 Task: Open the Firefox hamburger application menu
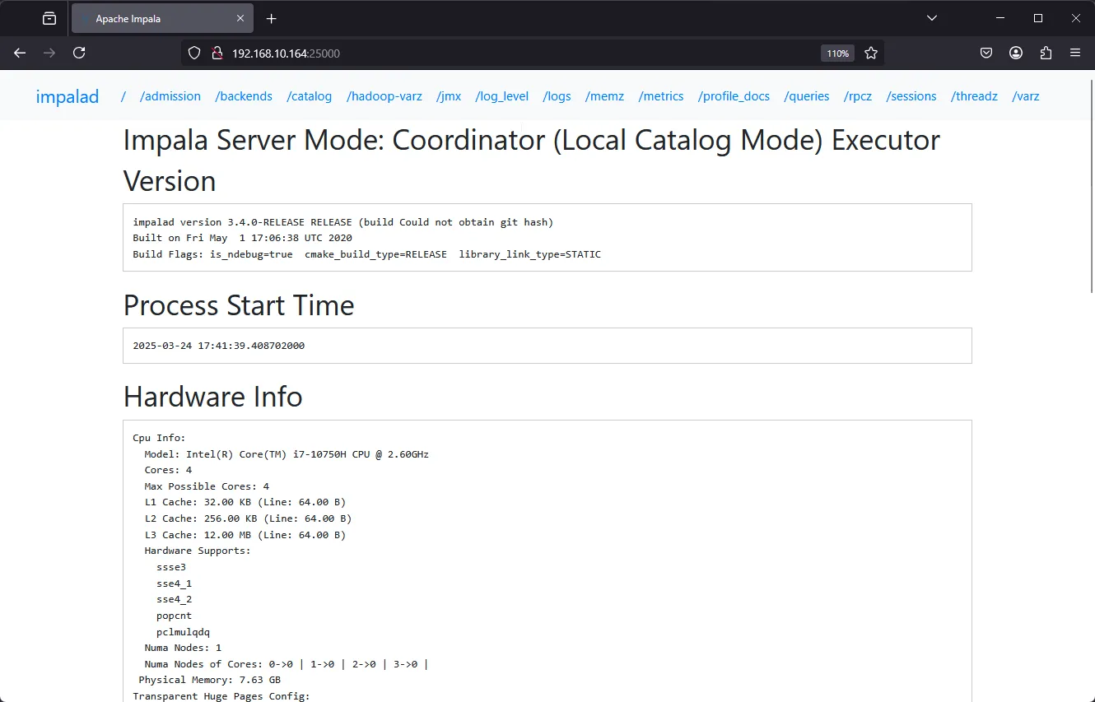[1075, 53]
